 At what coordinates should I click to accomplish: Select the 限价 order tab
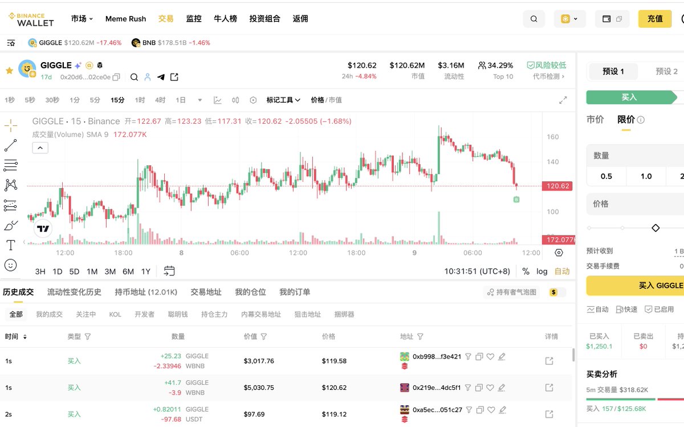pos(626,120)
